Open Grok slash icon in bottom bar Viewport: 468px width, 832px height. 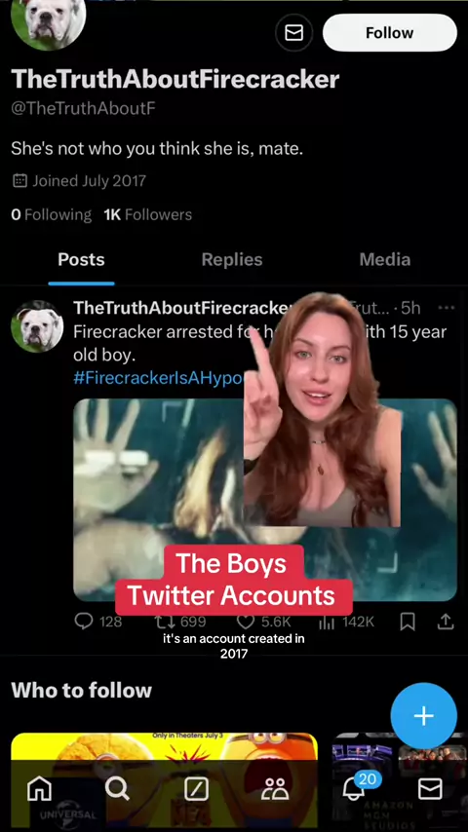pos(196,789)
